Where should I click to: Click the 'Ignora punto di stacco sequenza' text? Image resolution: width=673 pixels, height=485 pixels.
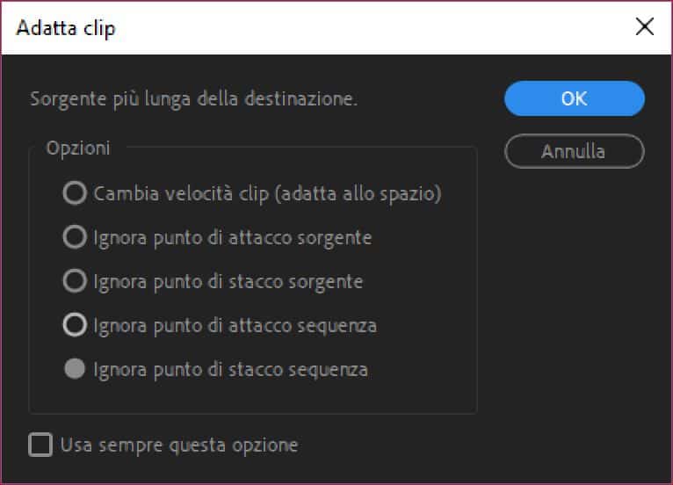230,369
